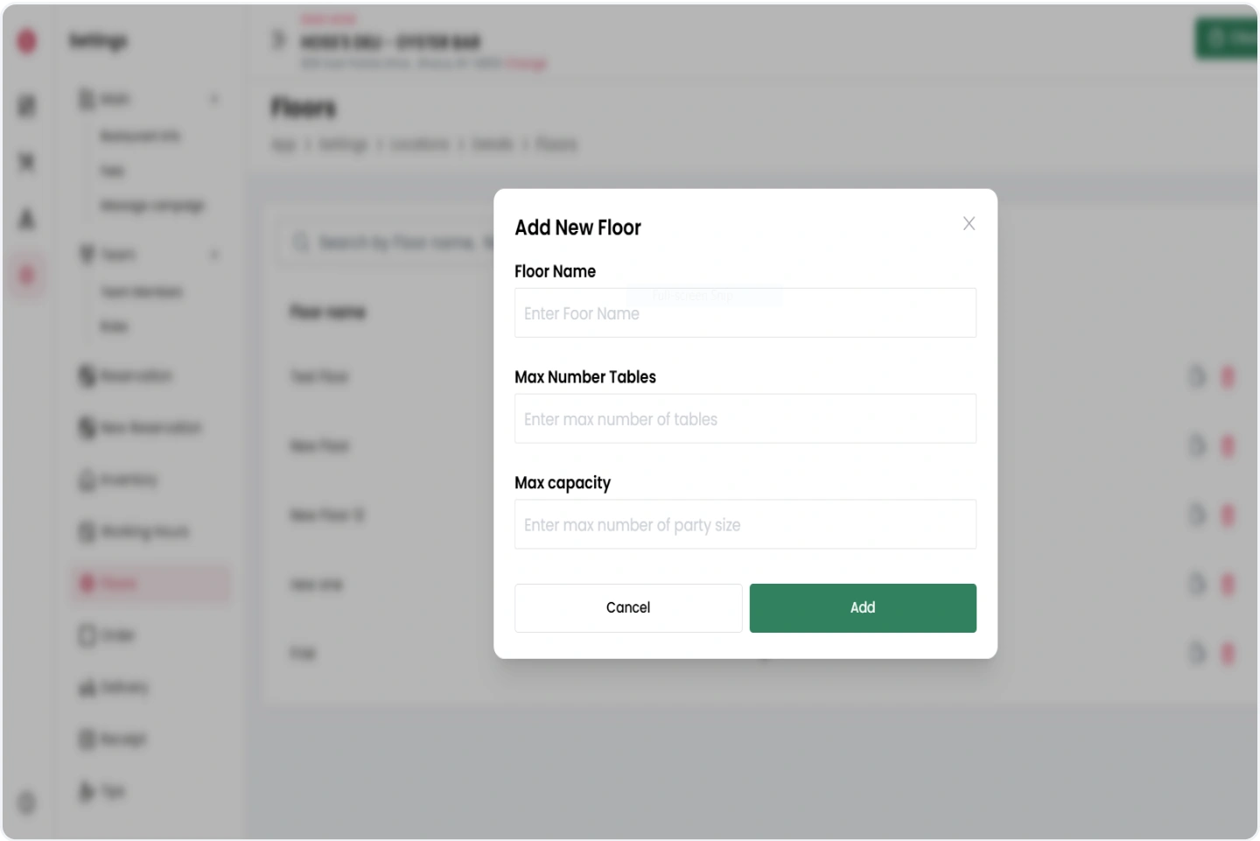Click the green button at top-right corner

pyautogui.click(x=1227, y=39)
